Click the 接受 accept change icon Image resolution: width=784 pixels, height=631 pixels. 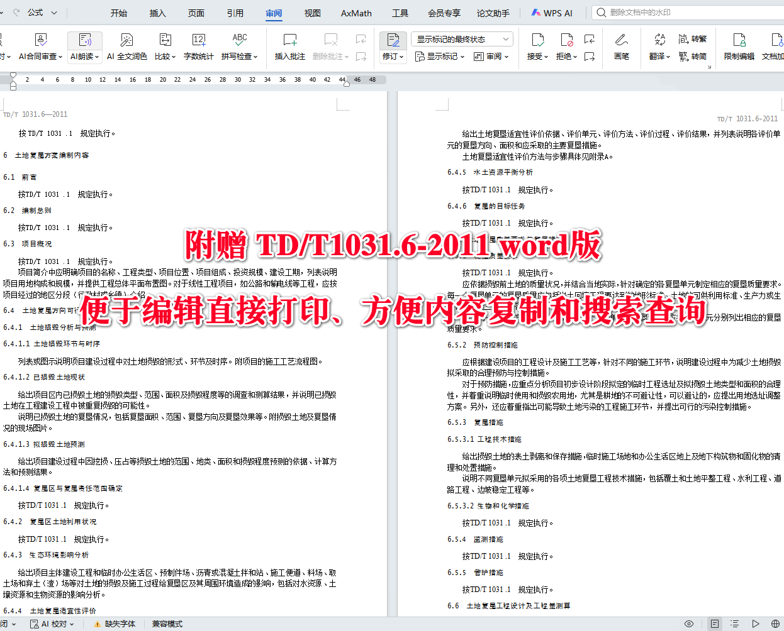pyautogui.click(x=538, y=40)
